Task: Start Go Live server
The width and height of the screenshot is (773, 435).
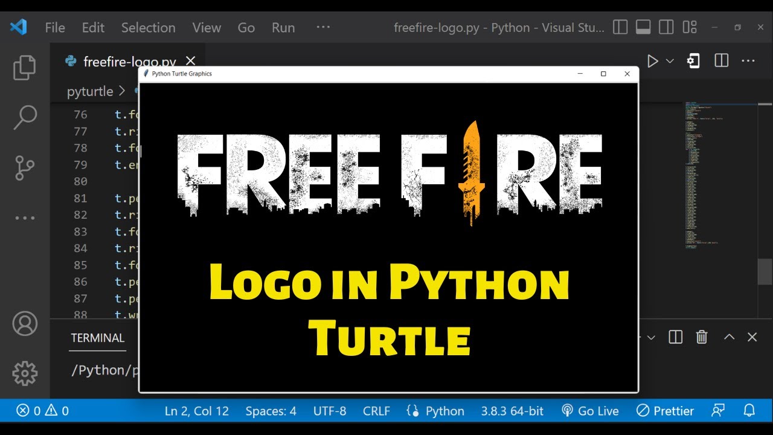Action: 590,411
